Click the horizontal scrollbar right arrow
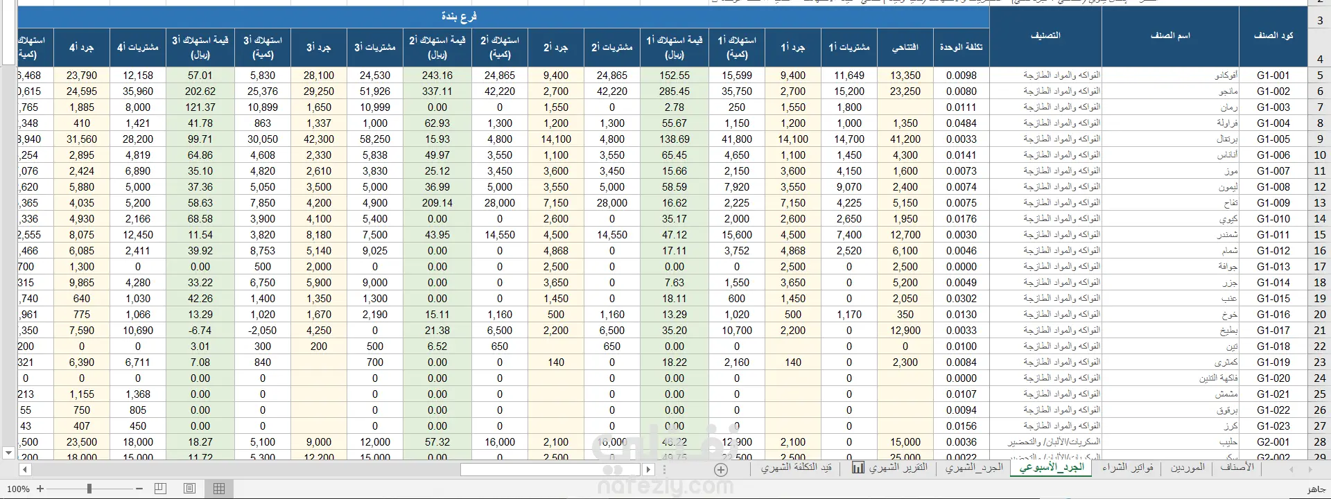 click(649, 469)
